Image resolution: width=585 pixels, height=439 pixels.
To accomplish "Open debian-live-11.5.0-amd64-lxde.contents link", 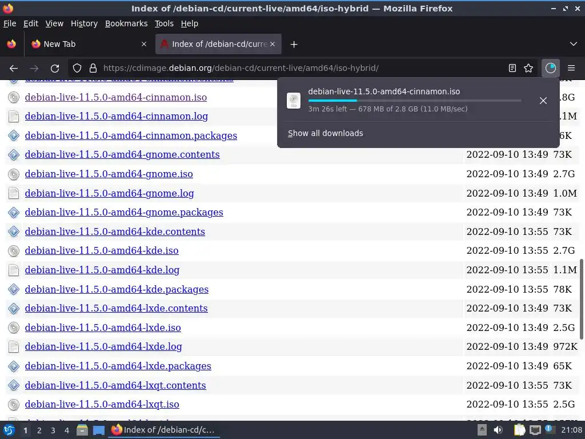I will tap(116, 308).
